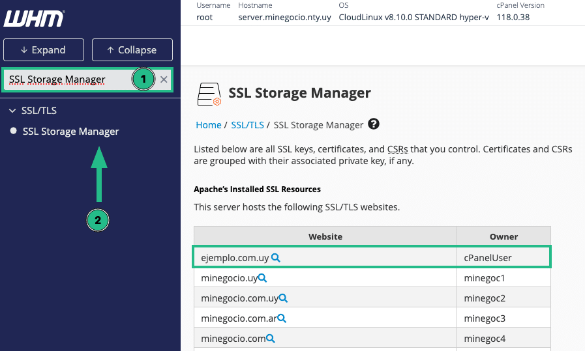Click the Owner column header
The height and width of the screenshot is (351, 585).
[503, 236]
